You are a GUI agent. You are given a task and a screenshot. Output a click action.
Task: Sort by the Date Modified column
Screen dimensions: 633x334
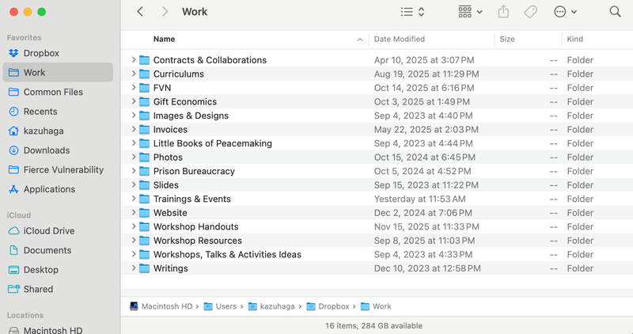coord(399,39)
